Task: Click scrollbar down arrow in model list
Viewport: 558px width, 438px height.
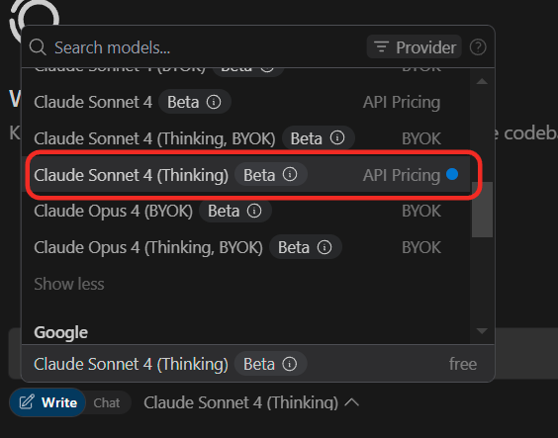Action: [482, 331]
